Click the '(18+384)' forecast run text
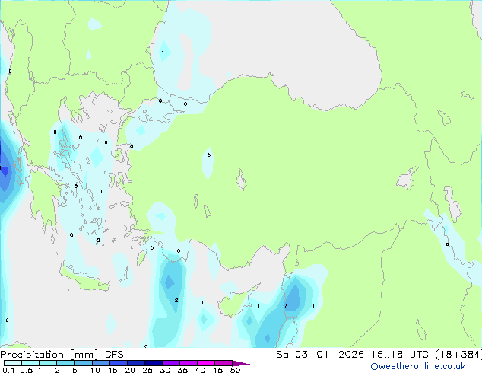 458,355
